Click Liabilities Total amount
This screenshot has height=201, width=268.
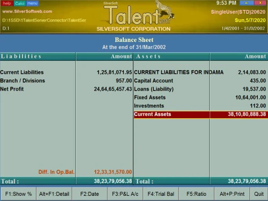tap(113, 181)
